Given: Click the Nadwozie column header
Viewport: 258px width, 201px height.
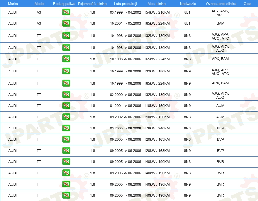Looking at the screenshot, I should point(188,4).
